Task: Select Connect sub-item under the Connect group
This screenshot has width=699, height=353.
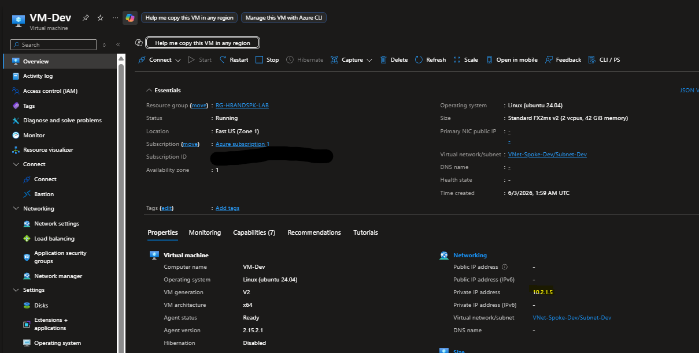Action: coord(45,179)
